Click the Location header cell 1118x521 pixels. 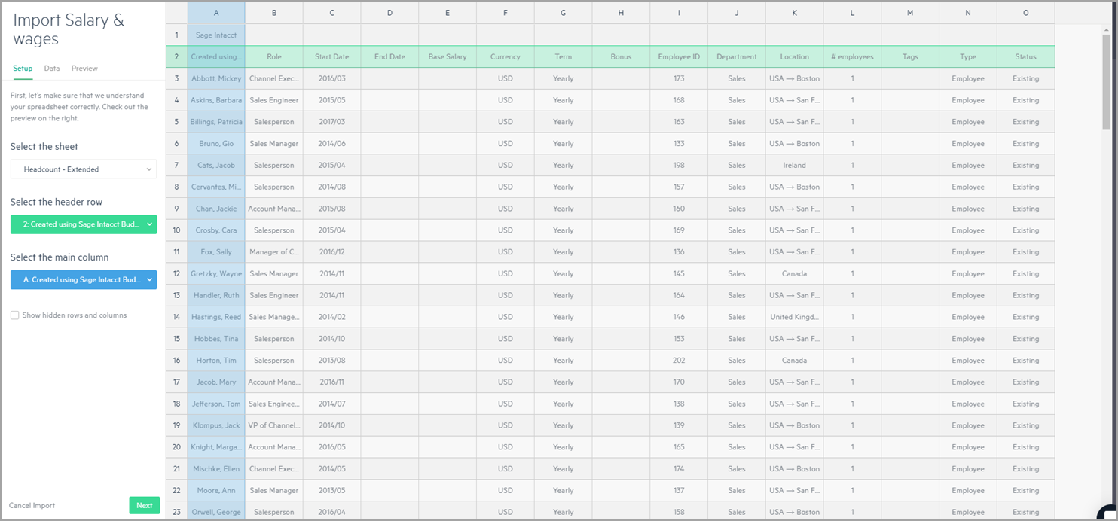[x=794, y=56]
